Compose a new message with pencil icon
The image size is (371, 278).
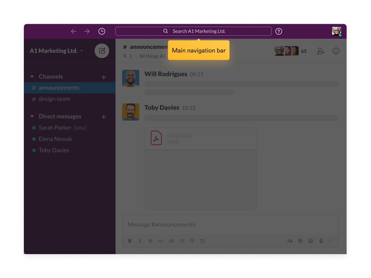pyautogui.click(x=102, y=51)
